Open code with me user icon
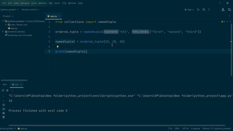233x131 pixels. (223, 9)
